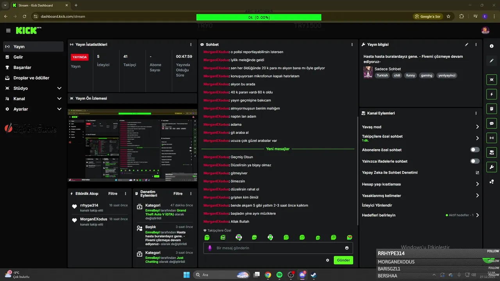Open the Etkinlik Akışı three-dot menu

click(125, 194)
